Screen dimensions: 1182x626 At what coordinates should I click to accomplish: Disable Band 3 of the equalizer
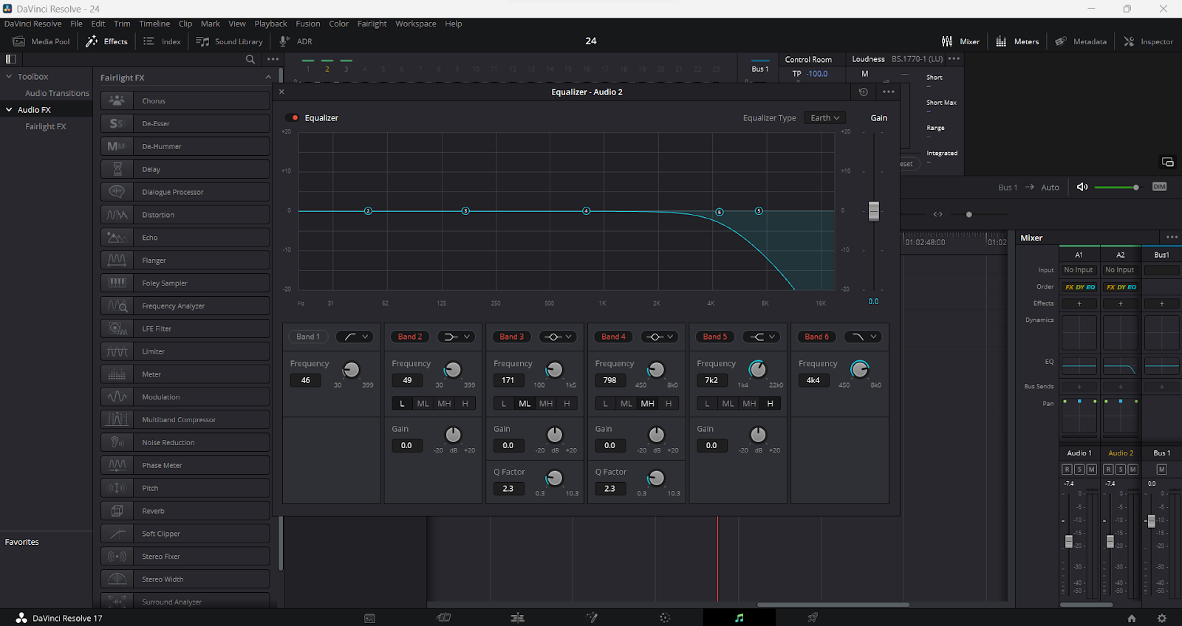512,337
